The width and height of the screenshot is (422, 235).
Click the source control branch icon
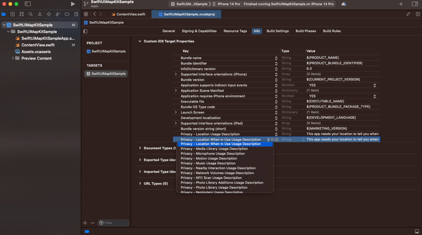pos(86,4)
